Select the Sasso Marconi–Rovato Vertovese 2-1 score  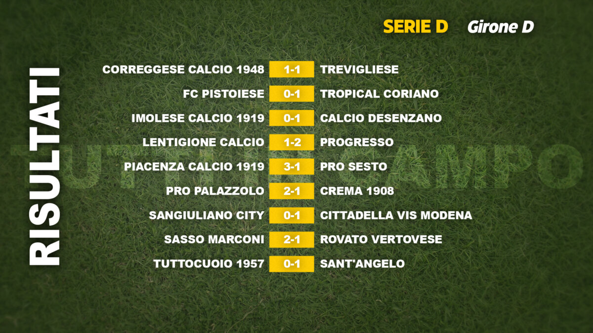coord(292,240)
